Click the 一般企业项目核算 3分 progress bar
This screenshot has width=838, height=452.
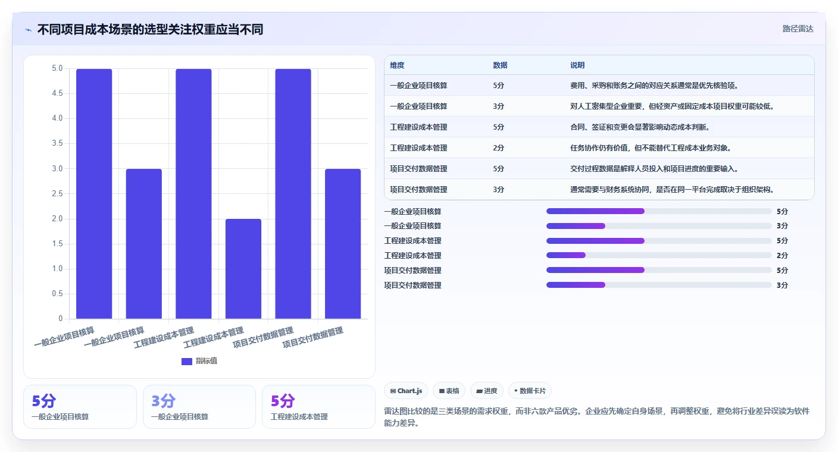coord(659,226)
